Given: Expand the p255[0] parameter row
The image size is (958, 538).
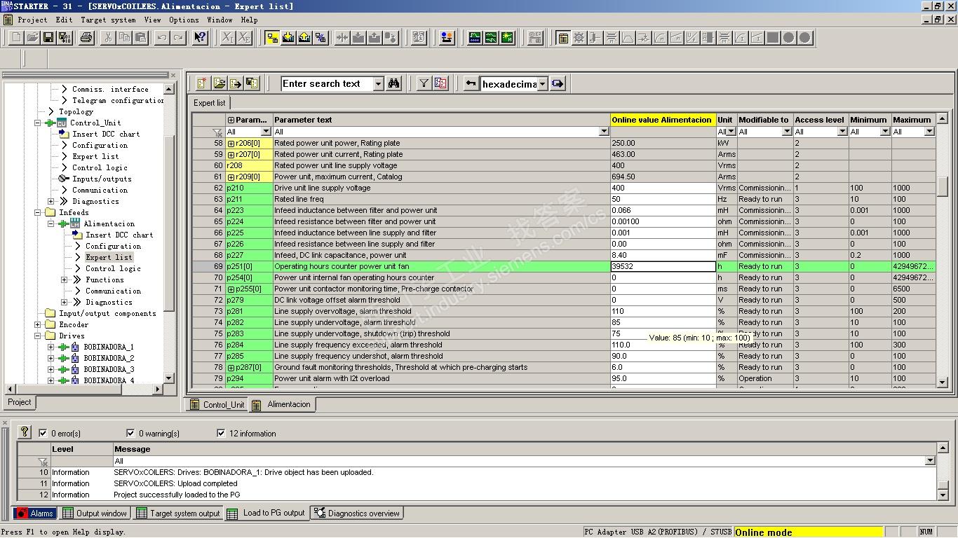Looking at the screenshot, I should tap(231, 289).
